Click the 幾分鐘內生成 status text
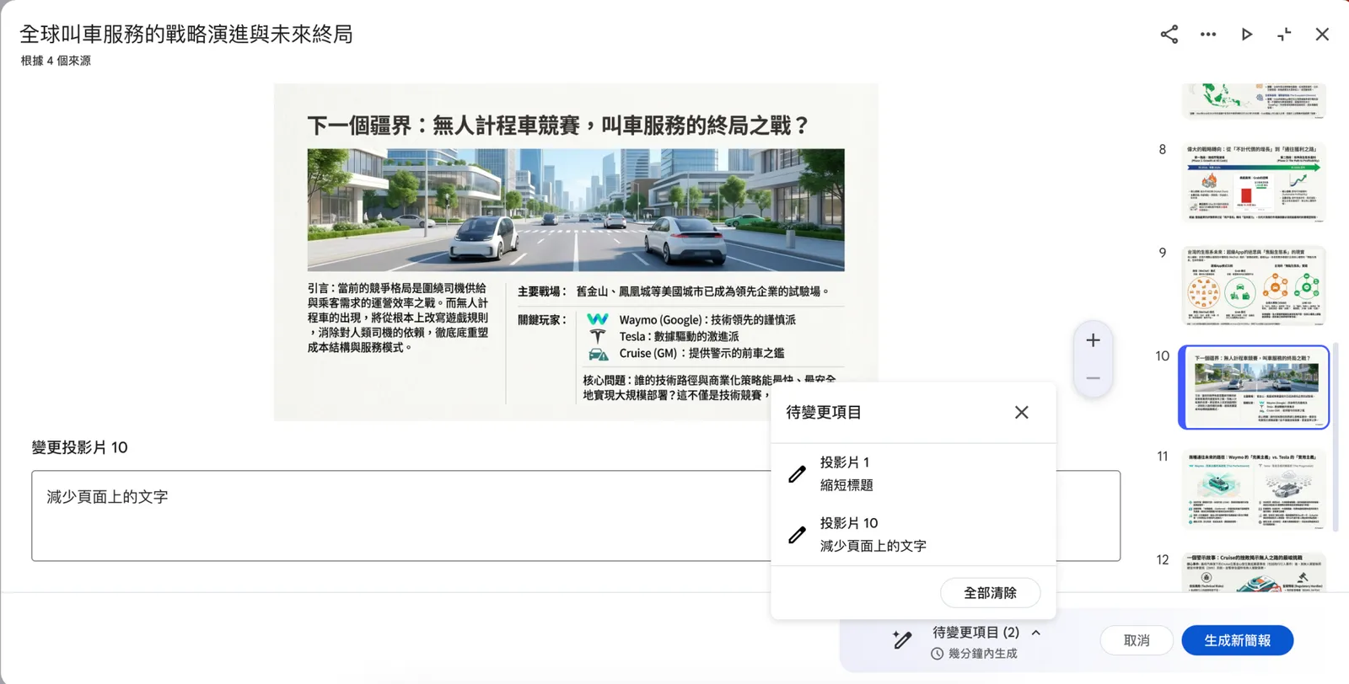 point(983,654)
